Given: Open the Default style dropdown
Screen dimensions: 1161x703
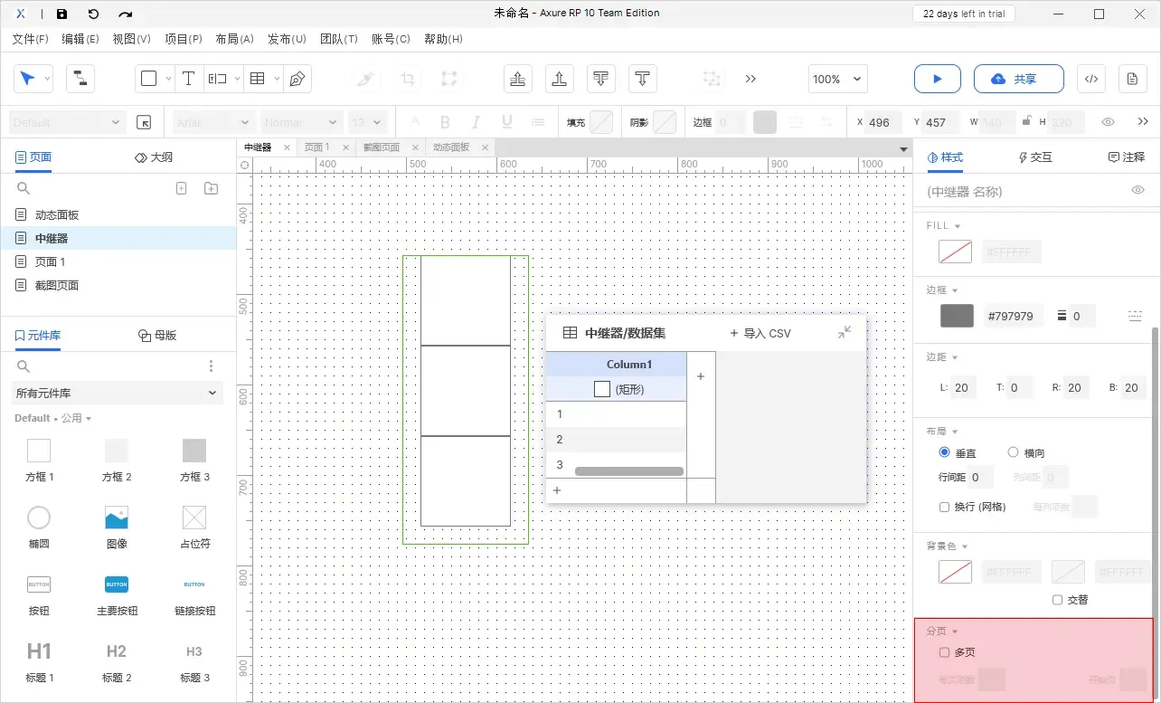Looking at the screenshot, I should (67, 122).
